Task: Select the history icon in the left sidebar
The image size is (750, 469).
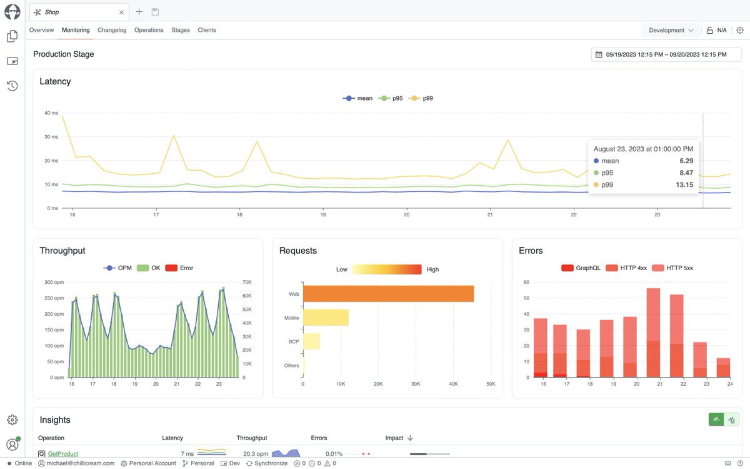Action: coord(12,86)
